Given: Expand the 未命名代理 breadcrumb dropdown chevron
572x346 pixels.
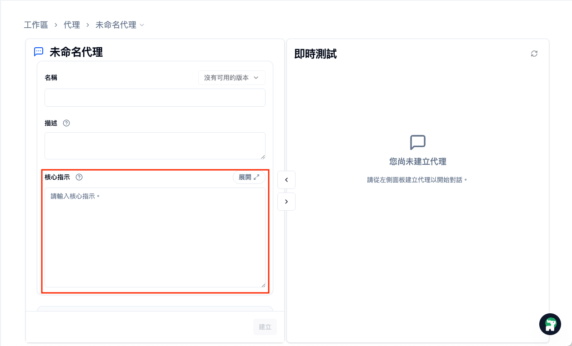Looking at the screenshot, I should (x=142, y=25).
